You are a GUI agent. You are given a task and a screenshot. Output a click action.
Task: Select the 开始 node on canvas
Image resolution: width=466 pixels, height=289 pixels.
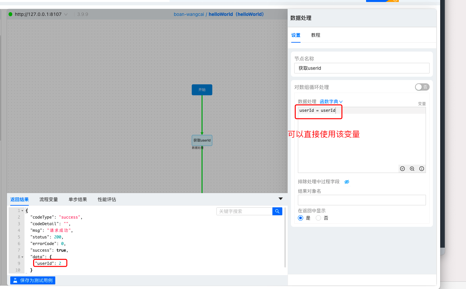(x=202, y=90)
